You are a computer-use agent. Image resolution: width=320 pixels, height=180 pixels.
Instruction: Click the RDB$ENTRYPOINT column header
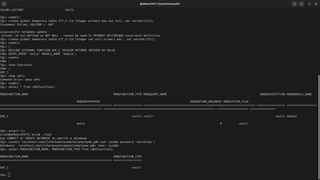88,101
